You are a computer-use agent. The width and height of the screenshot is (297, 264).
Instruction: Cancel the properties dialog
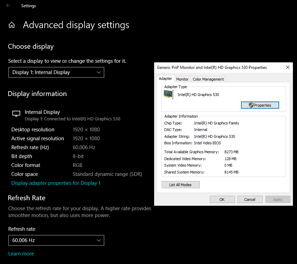250,200
